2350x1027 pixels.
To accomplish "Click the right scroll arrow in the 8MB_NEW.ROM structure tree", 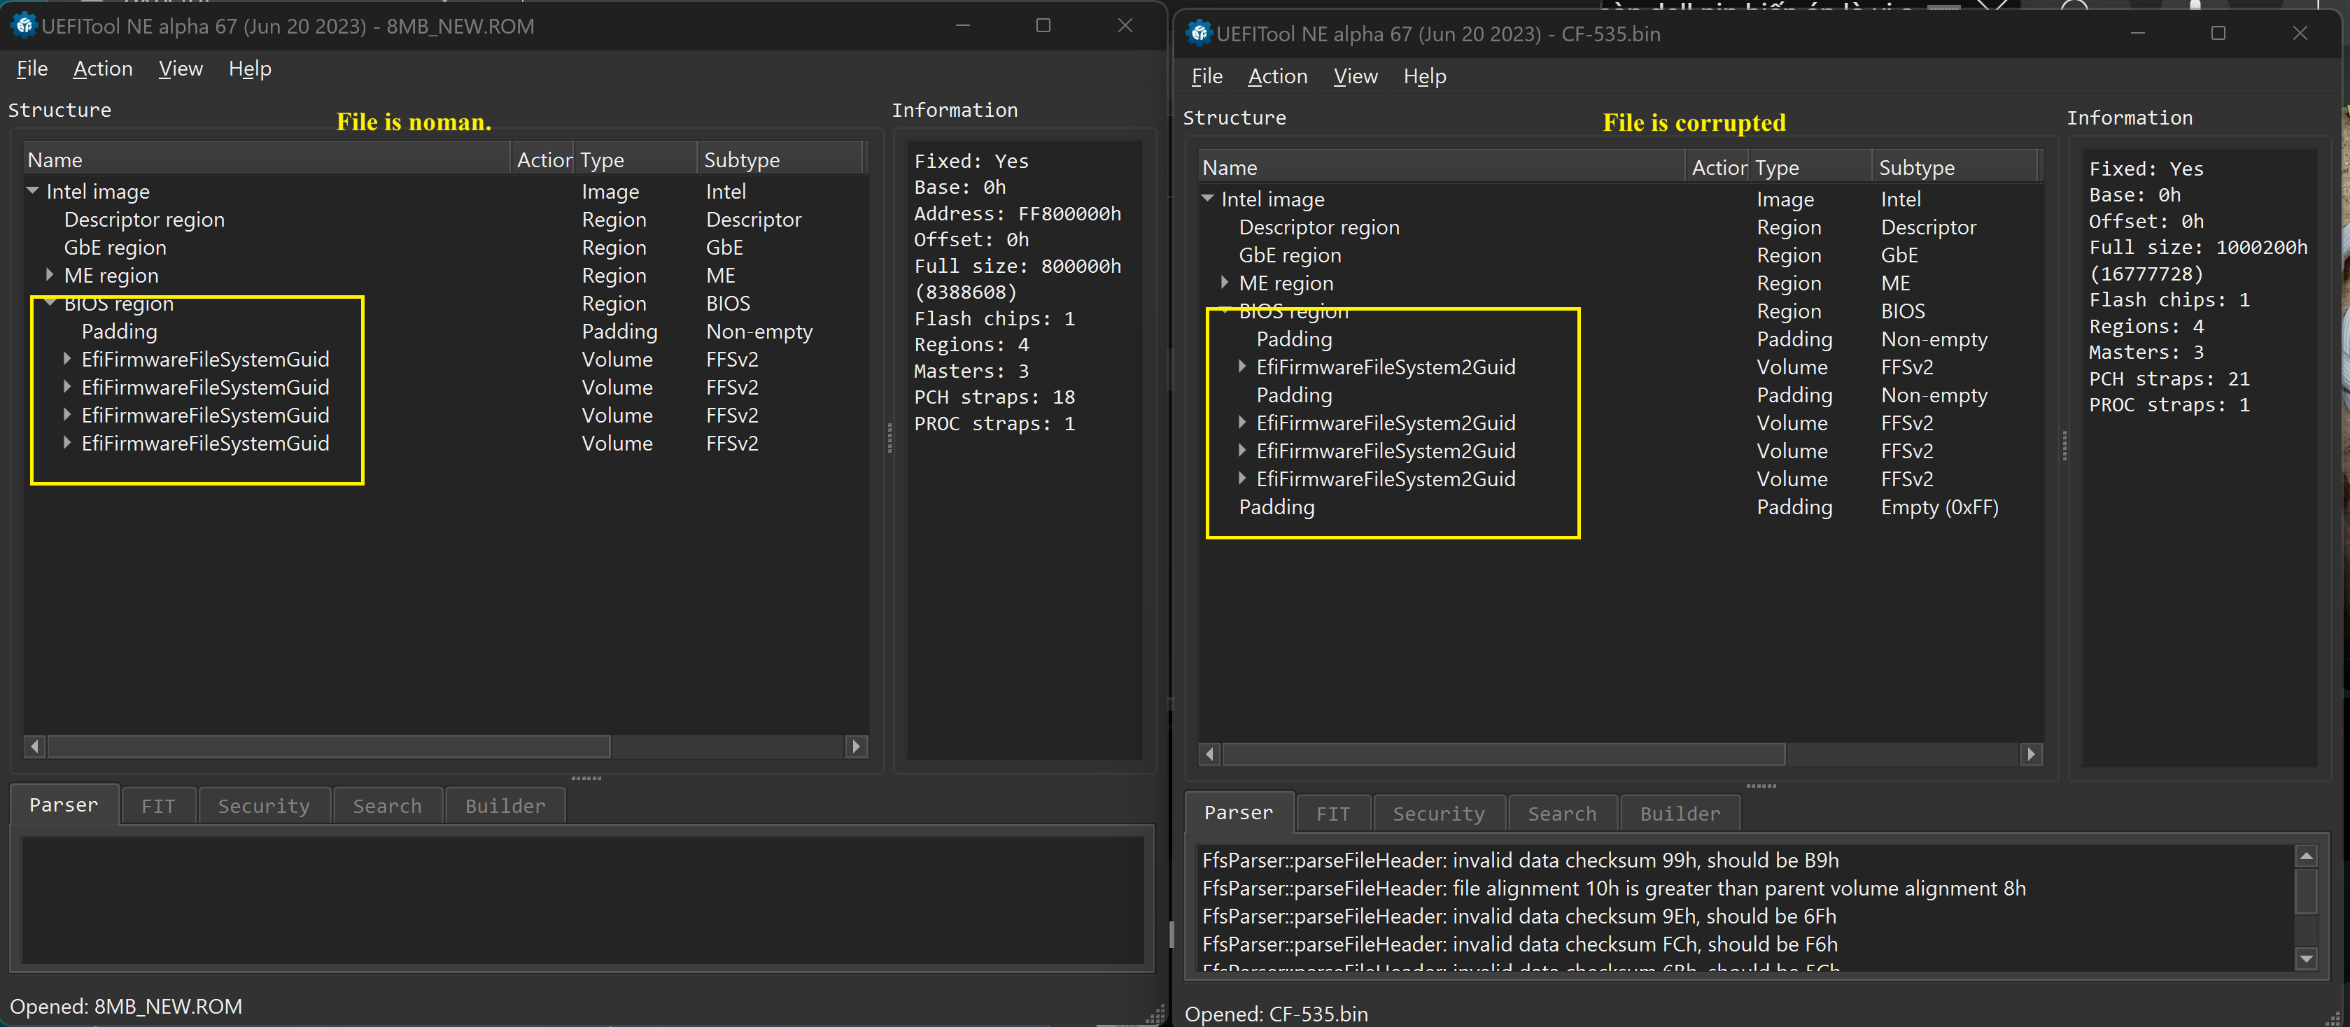I will [856, 746].
